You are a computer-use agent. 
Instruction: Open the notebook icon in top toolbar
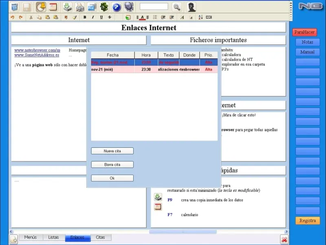point(15,7)
